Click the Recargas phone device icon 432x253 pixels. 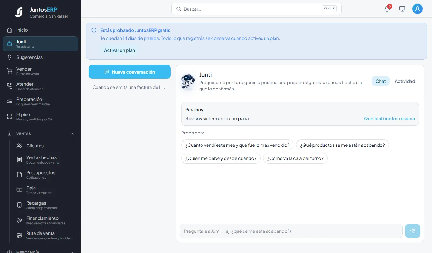pos(19,205)
